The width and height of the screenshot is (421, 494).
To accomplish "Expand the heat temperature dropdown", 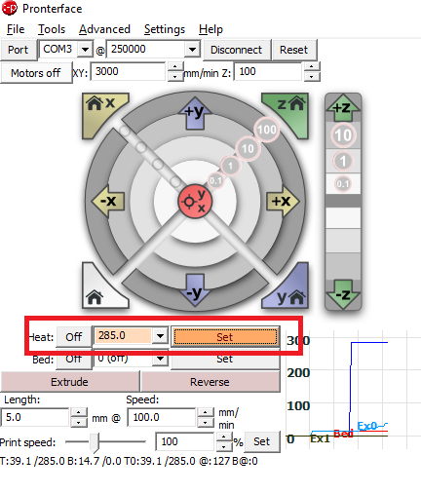I will click(160, 335).
